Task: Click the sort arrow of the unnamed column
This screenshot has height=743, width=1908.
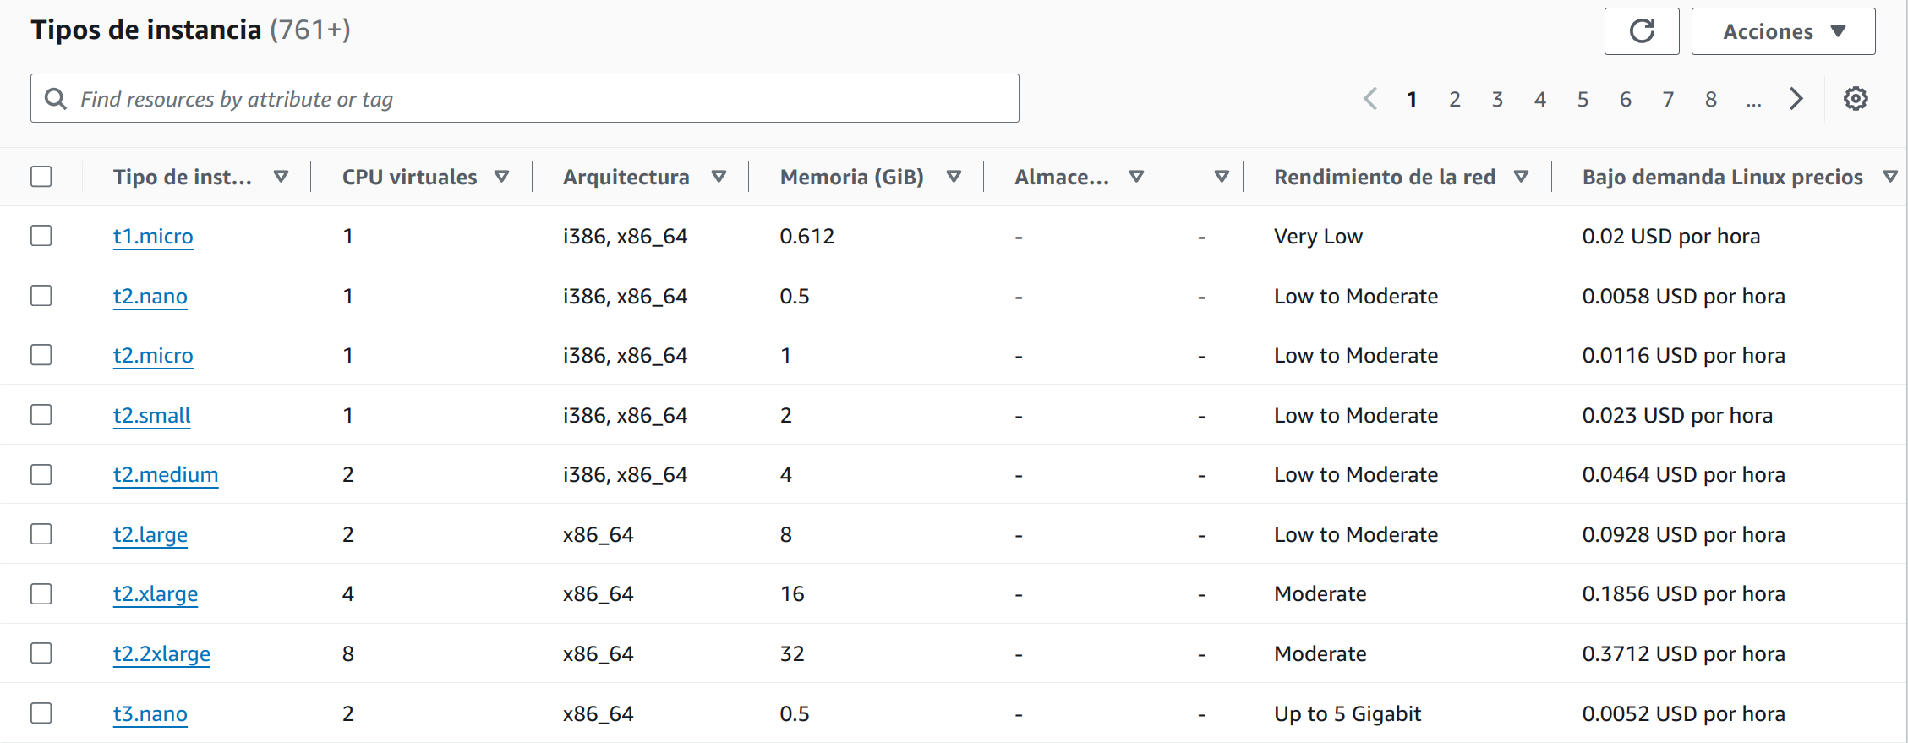Action: tap(1222, 177)
